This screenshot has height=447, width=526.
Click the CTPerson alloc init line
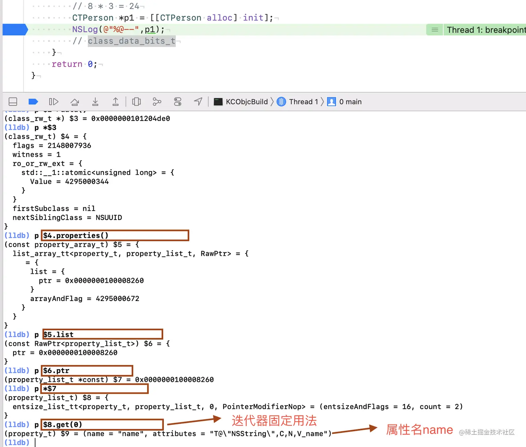click(x=173, y=18)
